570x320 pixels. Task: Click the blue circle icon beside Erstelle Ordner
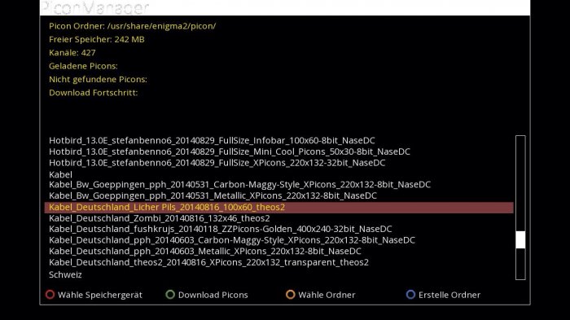click(410, 295)
